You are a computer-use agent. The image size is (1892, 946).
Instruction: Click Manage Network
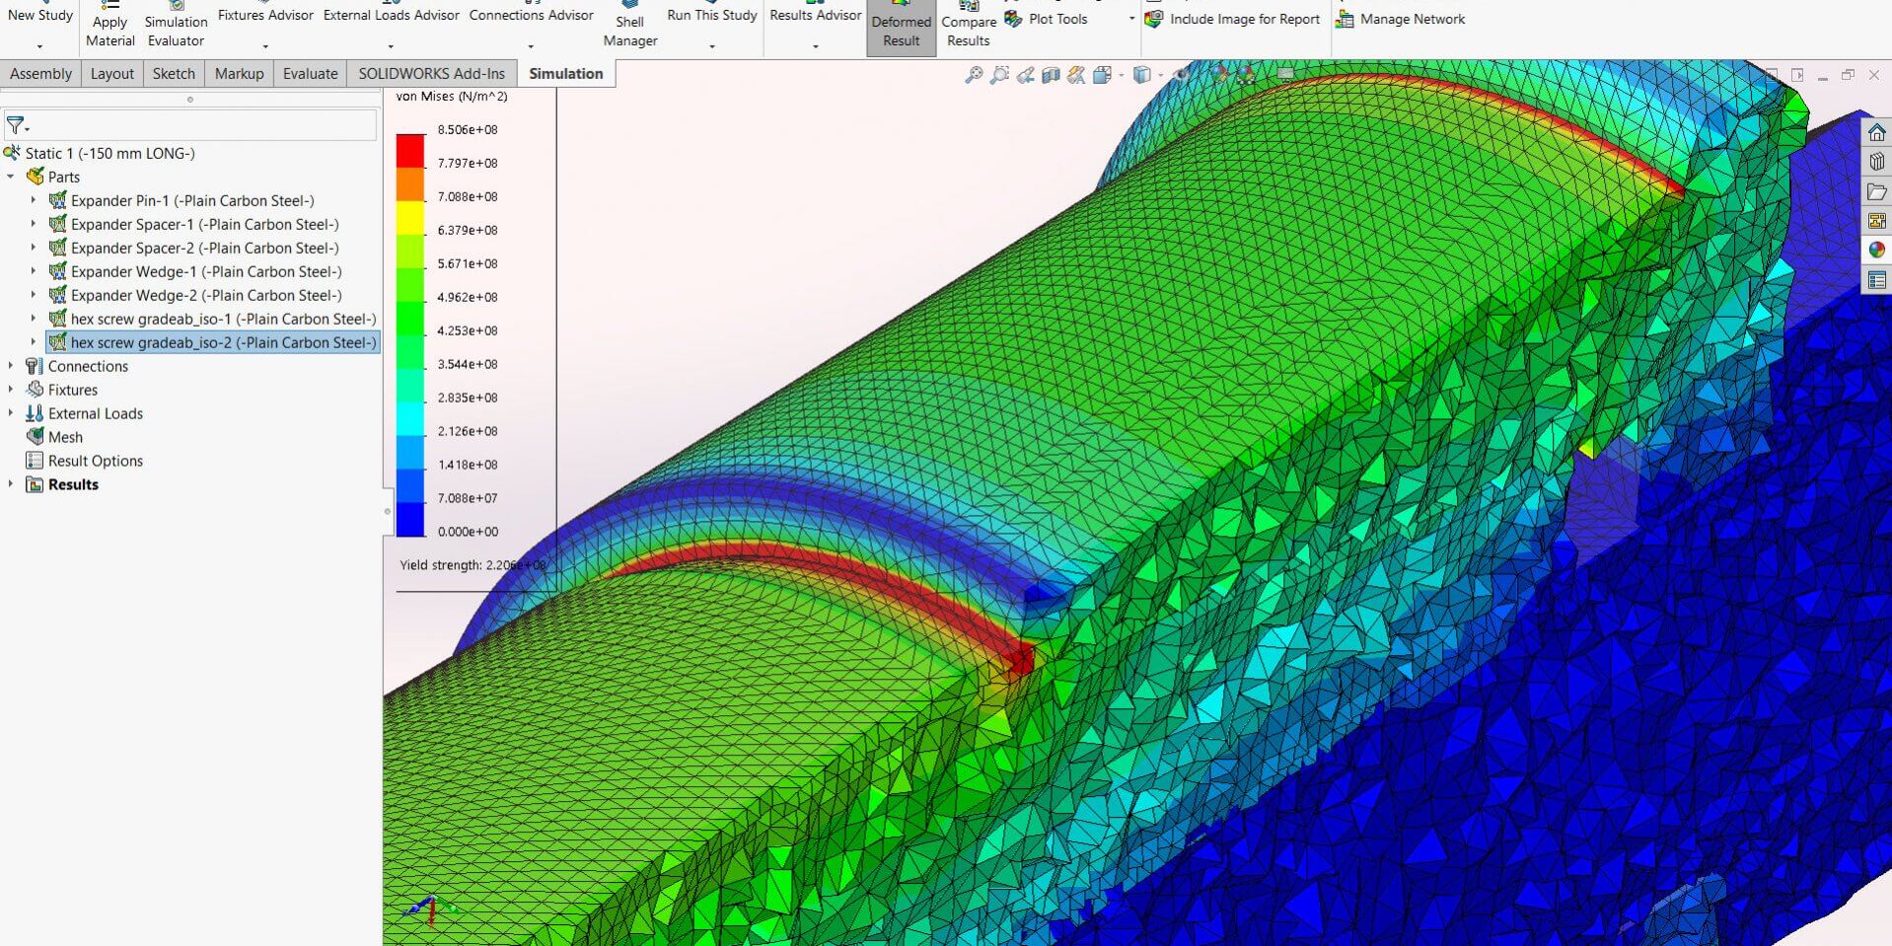(x=1400, y=18)
